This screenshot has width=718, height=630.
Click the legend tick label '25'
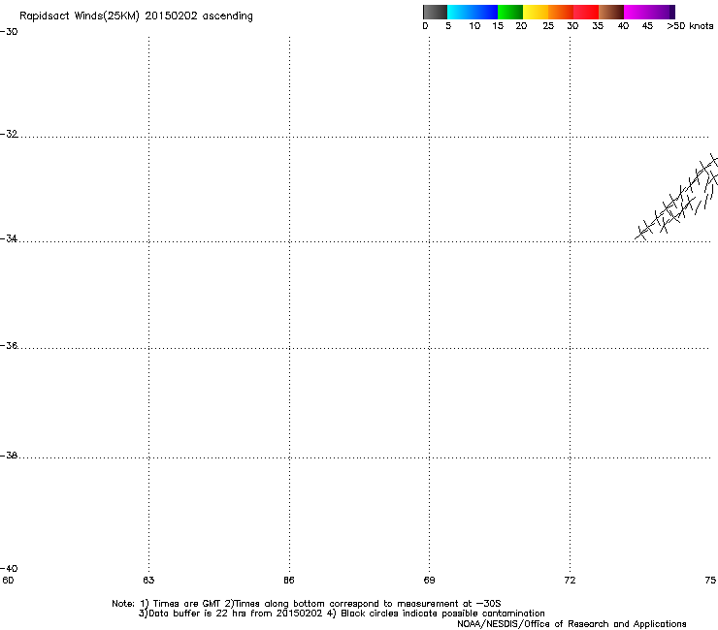[548, 26]
